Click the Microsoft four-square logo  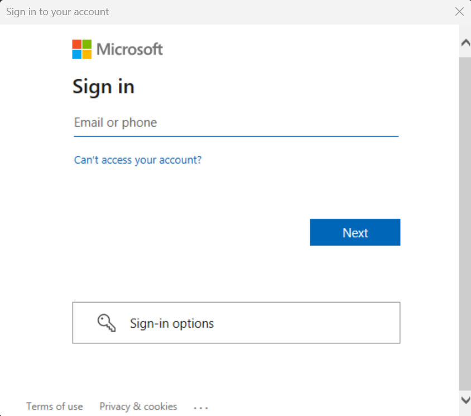point(81,49)
